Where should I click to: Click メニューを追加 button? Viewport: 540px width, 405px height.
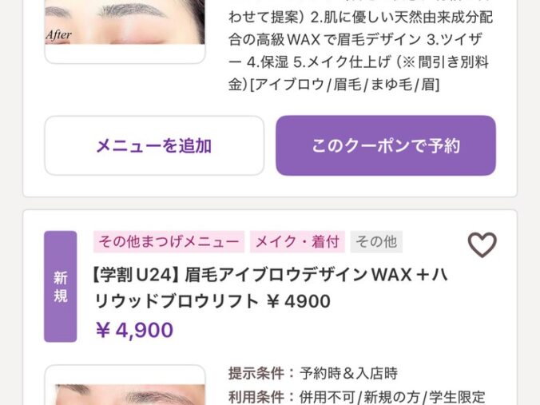tap(154, 145)
